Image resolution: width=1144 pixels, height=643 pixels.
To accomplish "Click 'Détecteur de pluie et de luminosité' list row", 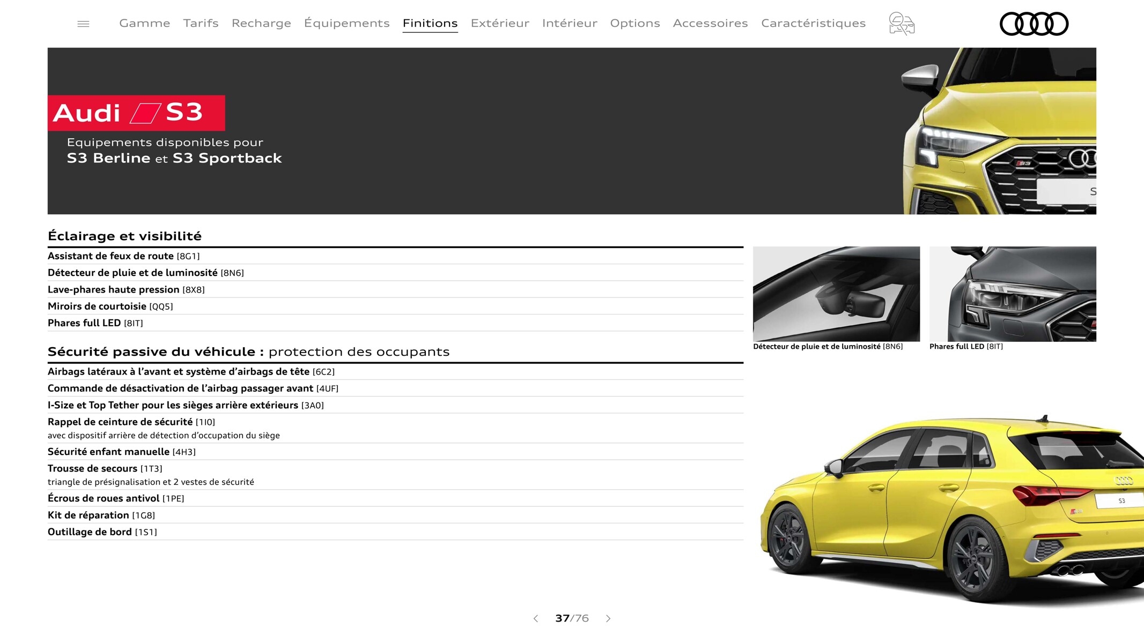I will click(395, 273).
